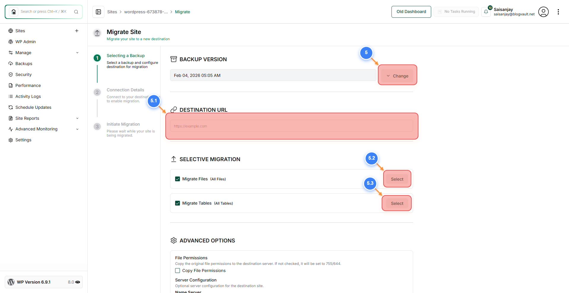Open Sites in the sidebar
Viewport: 569px width, 293px height.
(20, 31)
